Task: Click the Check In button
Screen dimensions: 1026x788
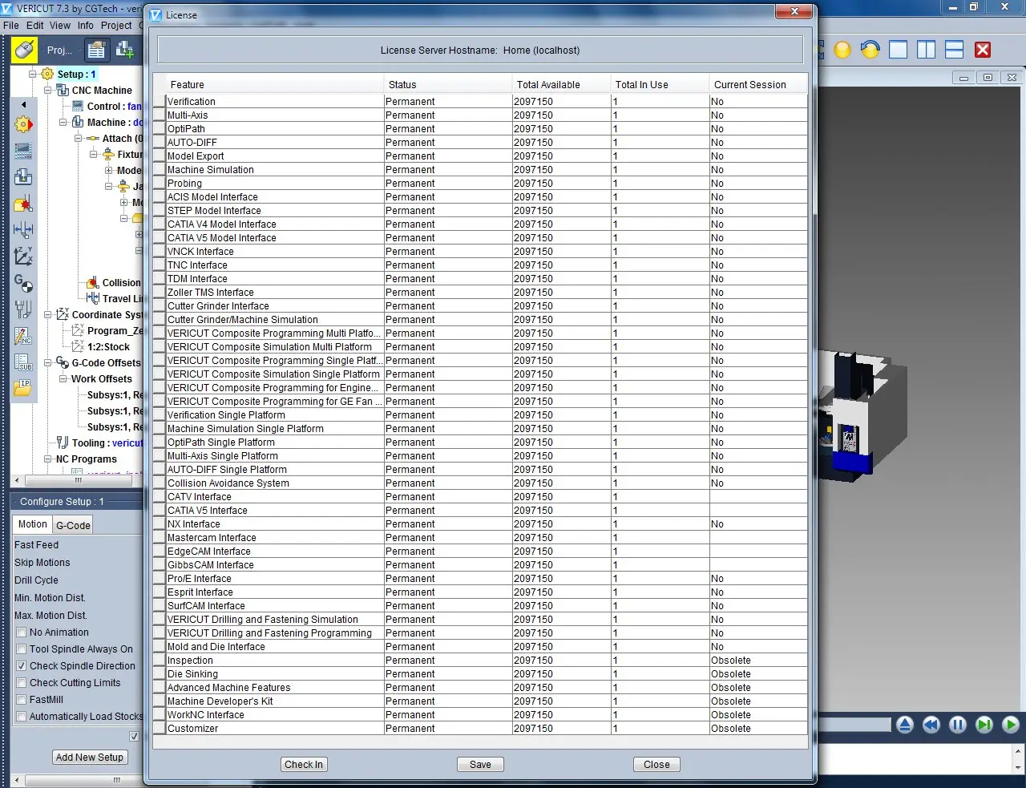Action: 304,765
